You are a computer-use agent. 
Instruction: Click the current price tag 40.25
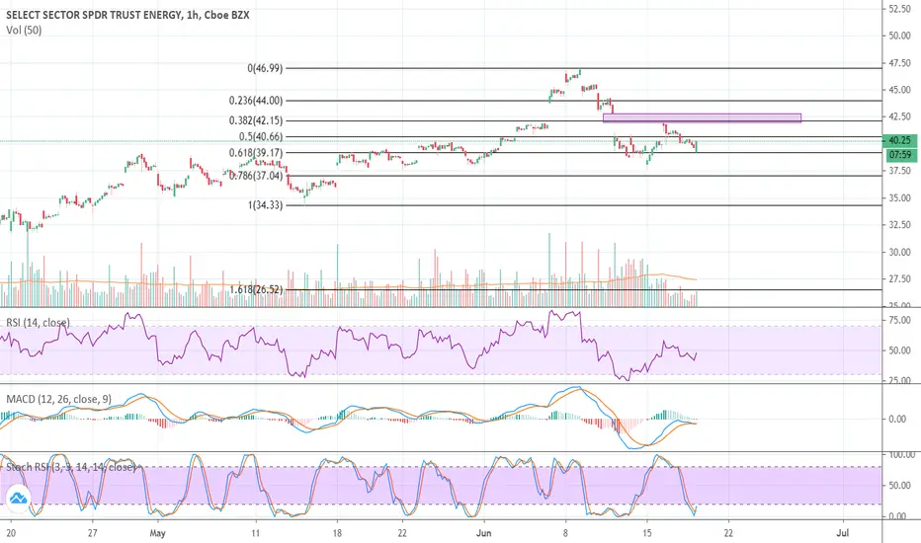900,140
